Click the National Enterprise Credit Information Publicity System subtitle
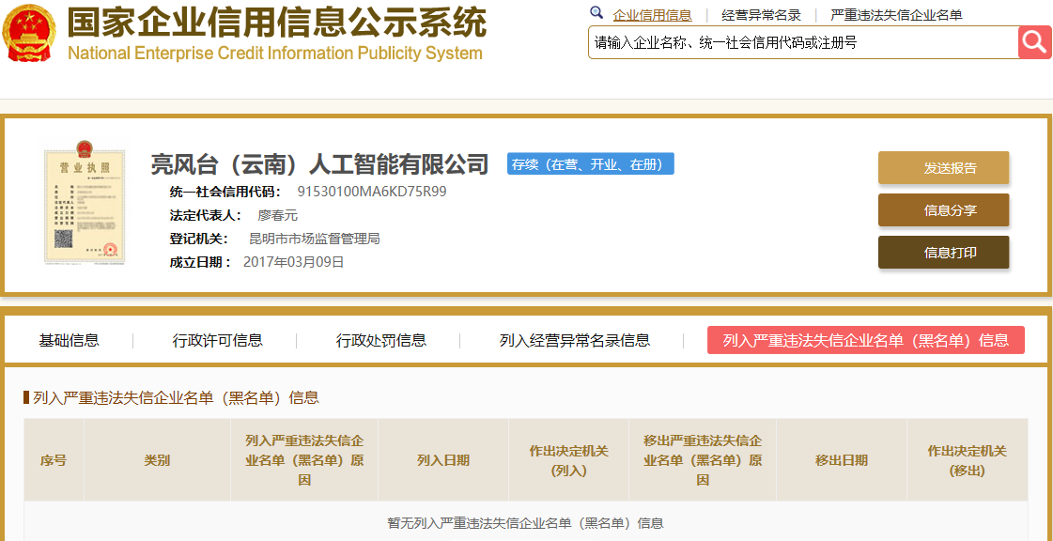1053x541 pixels. [274, 53]
